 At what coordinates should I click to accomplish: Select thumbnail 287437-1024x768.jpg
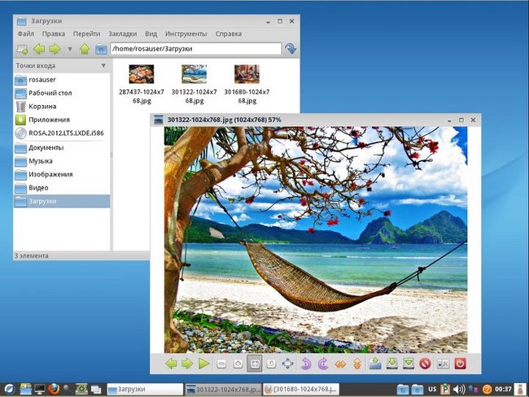tap(142, 85)
